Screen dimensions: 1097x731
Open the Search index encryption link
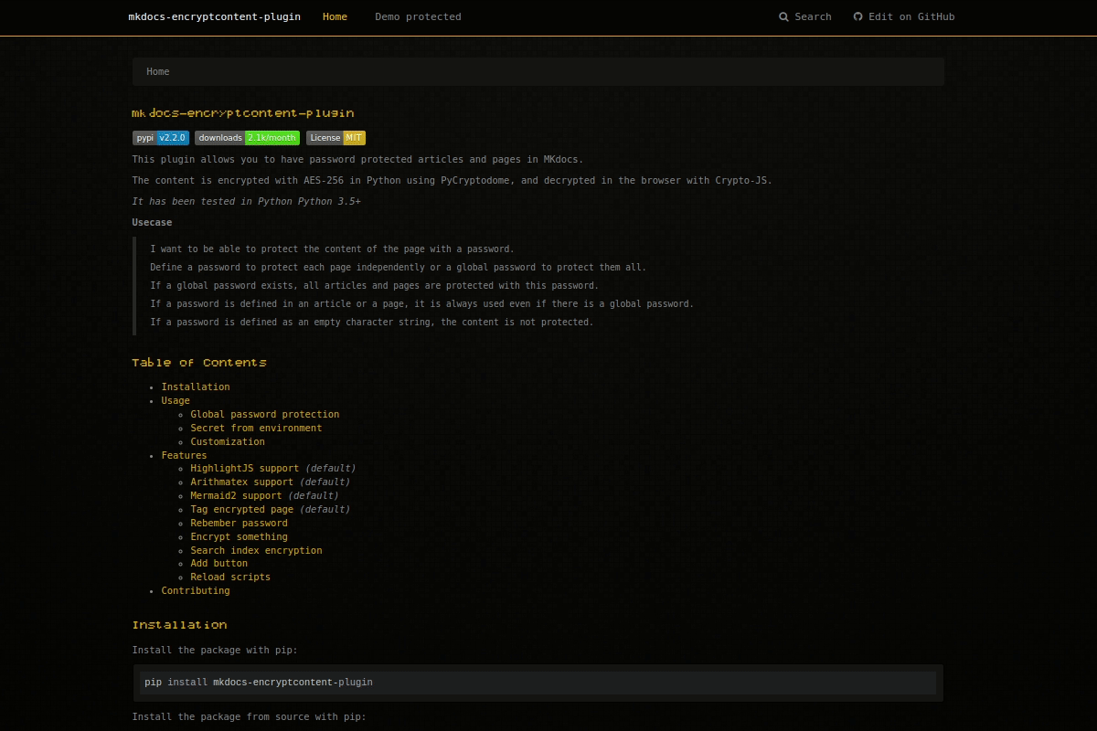256,550
